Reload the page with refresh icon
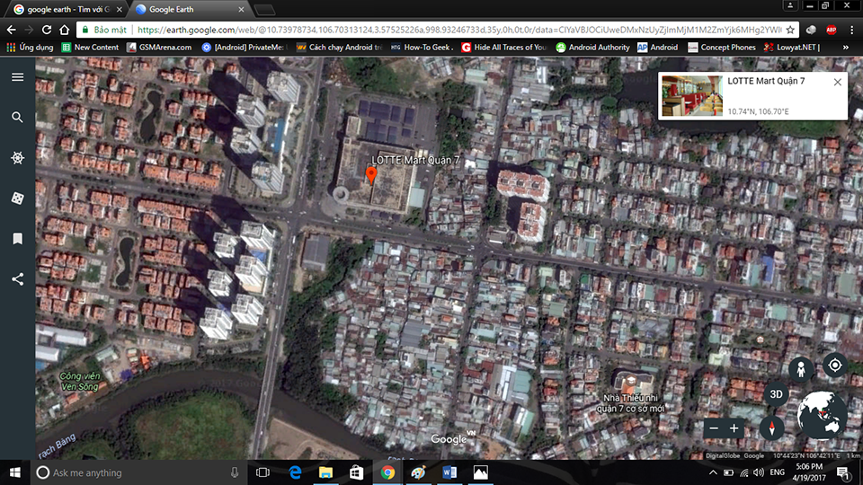This screenshot has height=485, width=863. pyautogui.click(x=47, y=30)
